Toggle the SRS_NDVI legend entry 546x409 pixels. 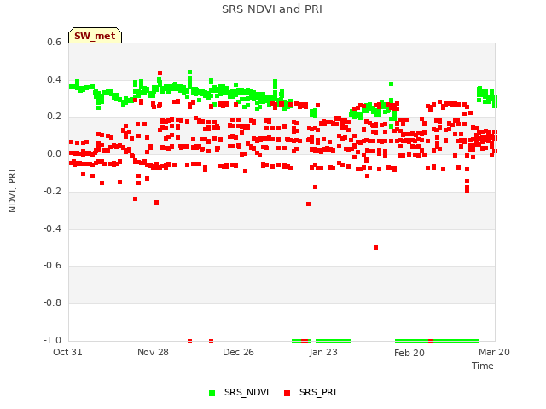point(239,392)
